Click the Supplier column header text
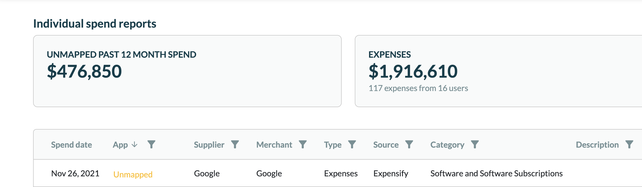The image size is (642, 187). [x=209, y=145]
